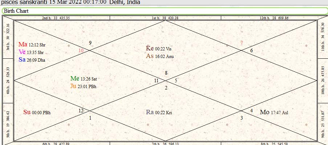
Task: Select the Sun (Su) at 00:00 PBh
Action: [37, 112]
